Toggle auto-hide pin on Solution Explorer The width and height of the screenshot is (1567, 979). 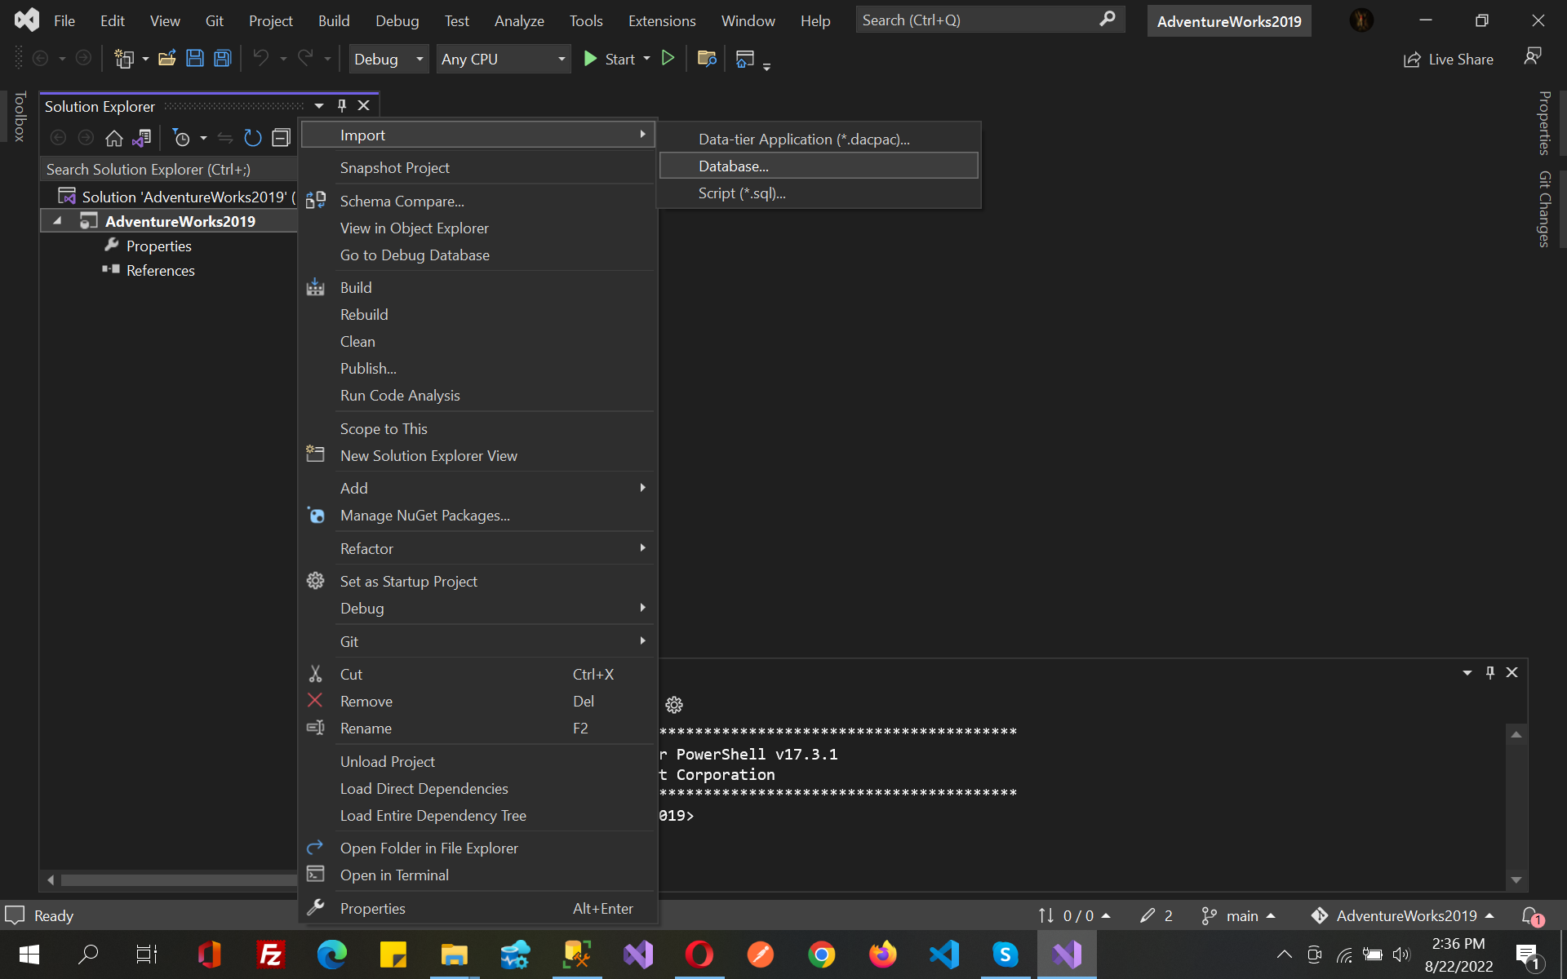pyautogui.click(x=341, y=105)
